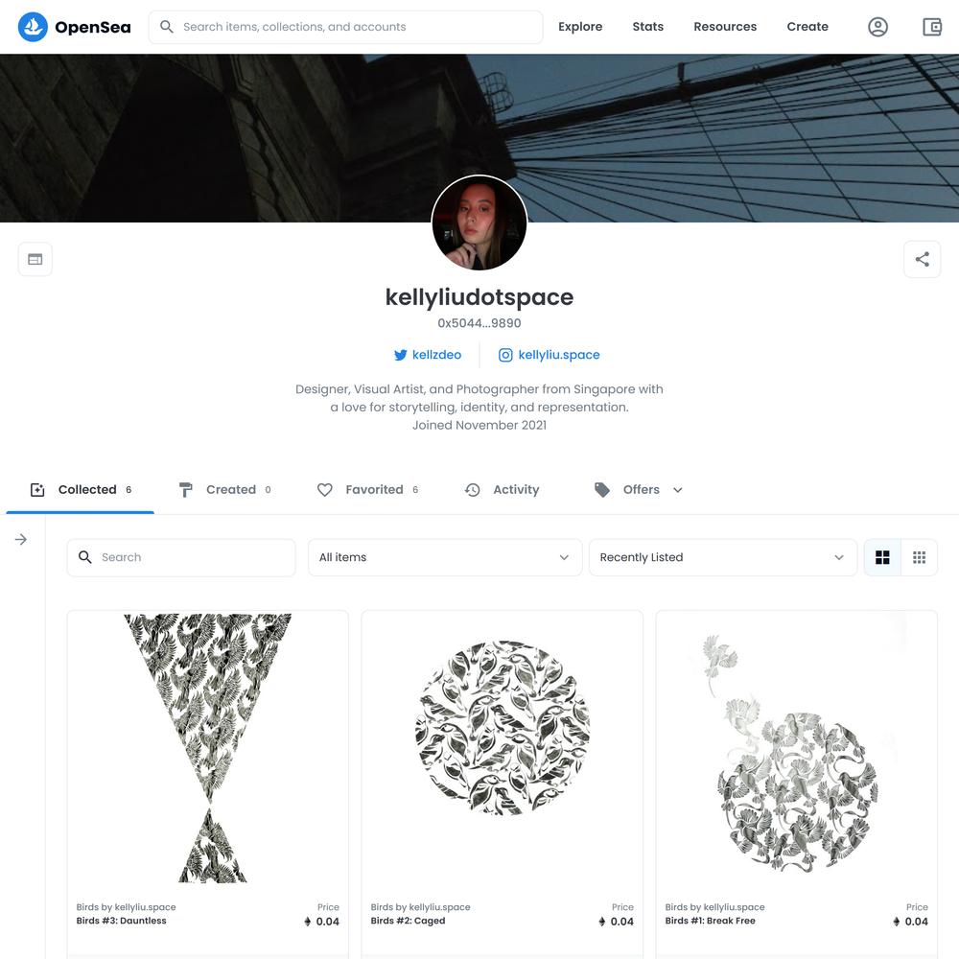Open the All items dropdown
Image resolution: width=959 pixels, height=959 pixels.
pos(445,557)
